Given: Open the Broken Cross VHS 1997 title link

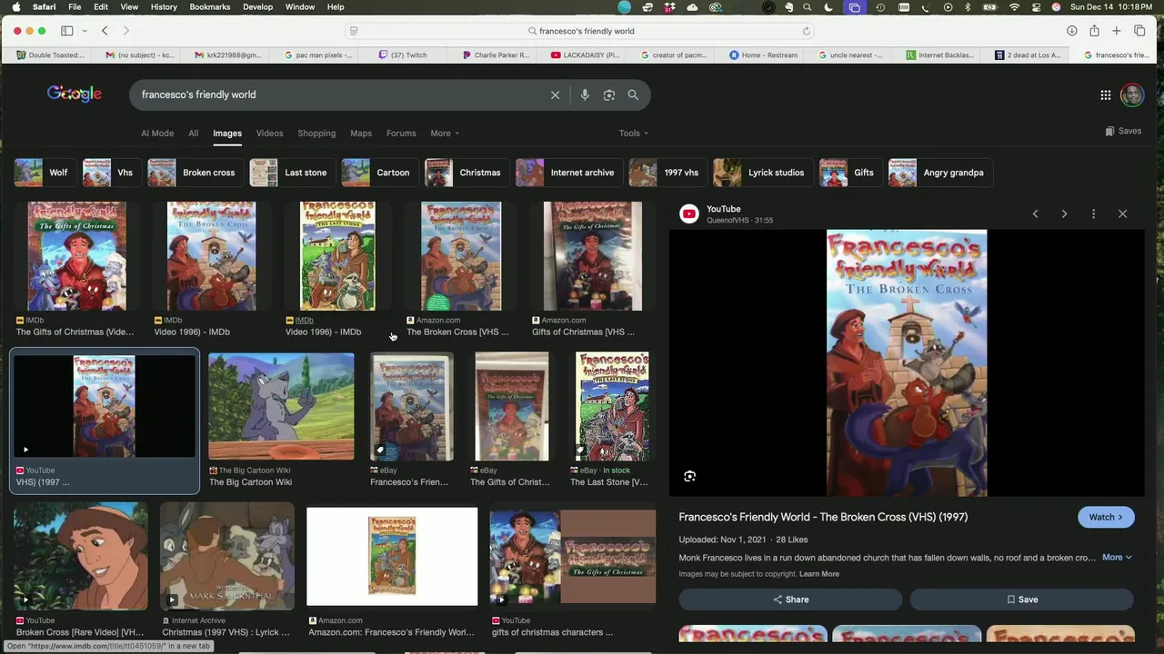Looking at the screenshot, I should coord(823,517).
